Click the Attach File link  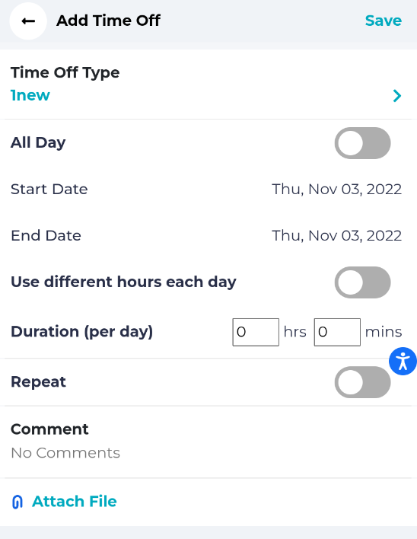coord(75,501)
